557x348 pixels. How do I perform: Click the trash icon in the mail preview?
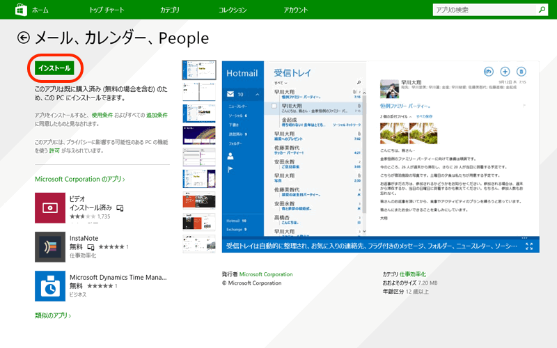pos(522,72)
